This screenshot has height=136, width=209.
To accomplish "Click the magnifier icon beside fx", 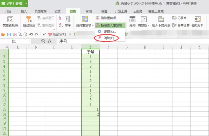I will pos(43,41).
